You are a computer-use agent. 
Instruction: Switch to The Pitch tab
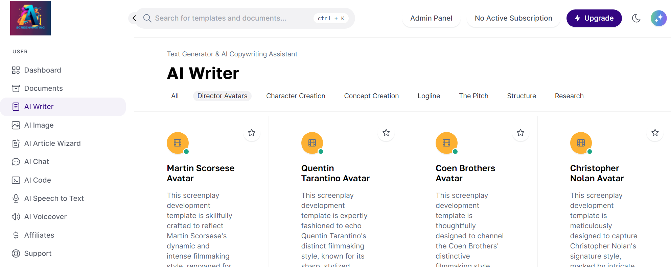point(473,96)
